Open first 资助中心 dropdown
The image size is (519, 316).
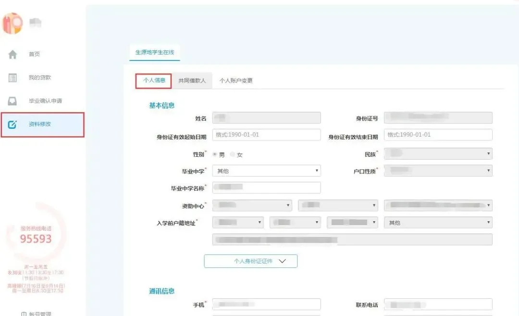252,205
